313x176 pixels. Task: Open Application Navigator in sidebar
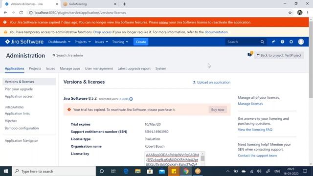click(x=21, y=141)
